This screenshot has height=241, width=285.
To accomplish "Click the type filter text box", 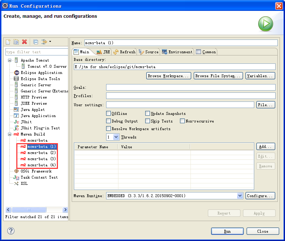I will [37, 52].
